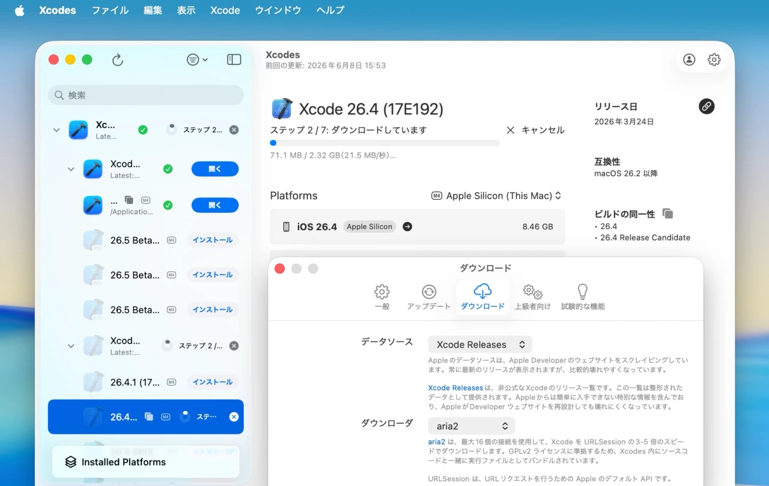The height and width of the screenshot is (486, 769).
Task: Click the large Xcode 26.4 hammer icon
Action: pos(282,109)
